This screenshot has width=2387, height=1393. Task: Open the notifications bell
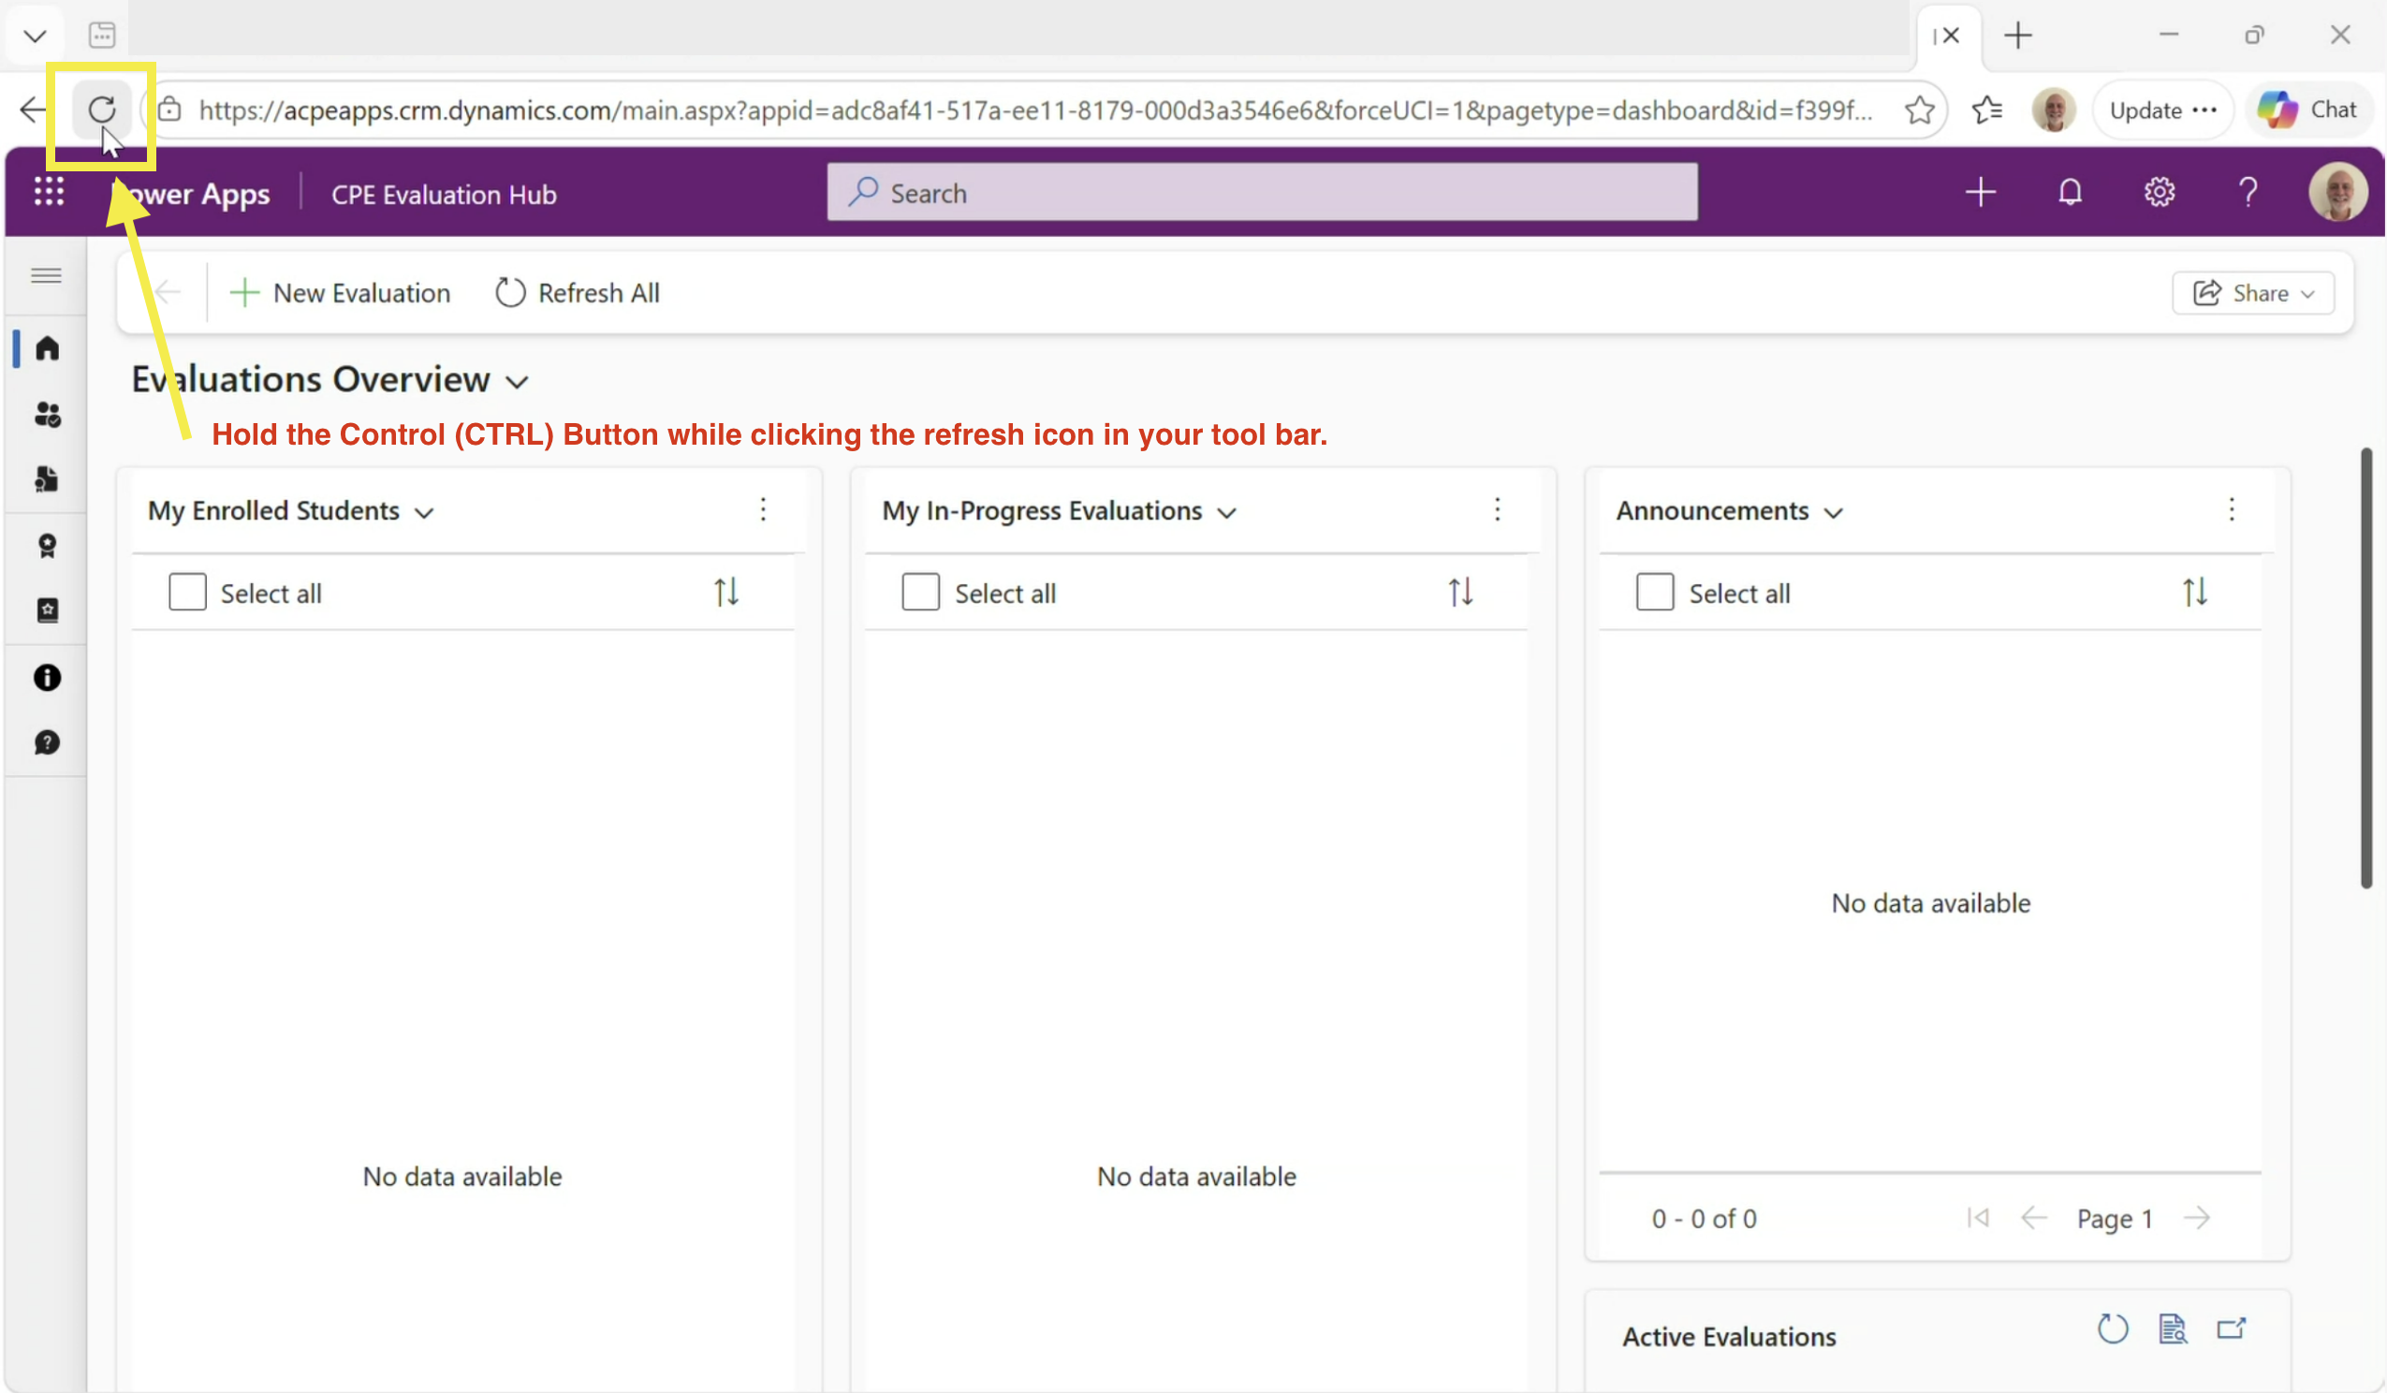[2070, 192]
